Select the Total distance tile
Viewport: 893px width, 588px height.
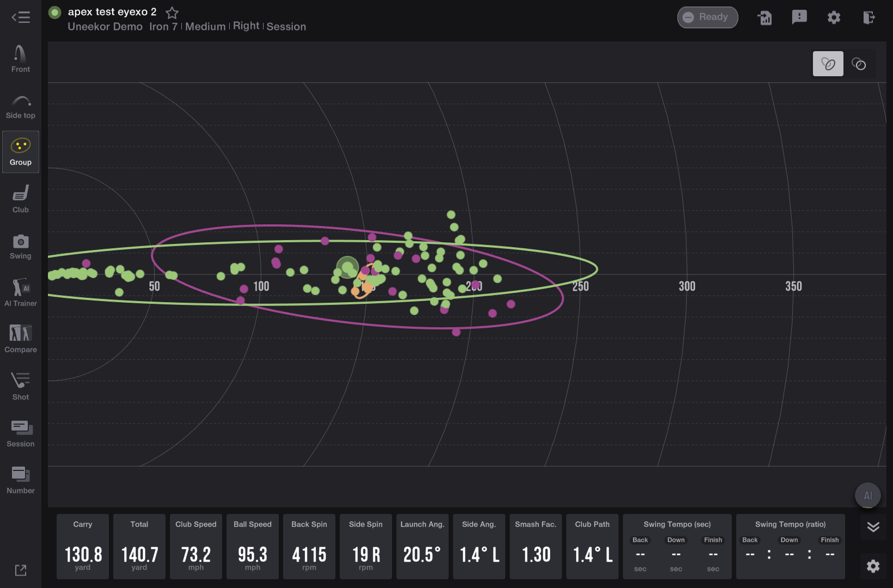coord(139,546)
